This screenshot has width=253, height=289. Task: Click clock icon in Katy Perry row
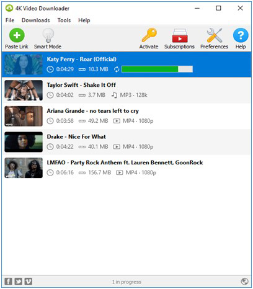50,69
